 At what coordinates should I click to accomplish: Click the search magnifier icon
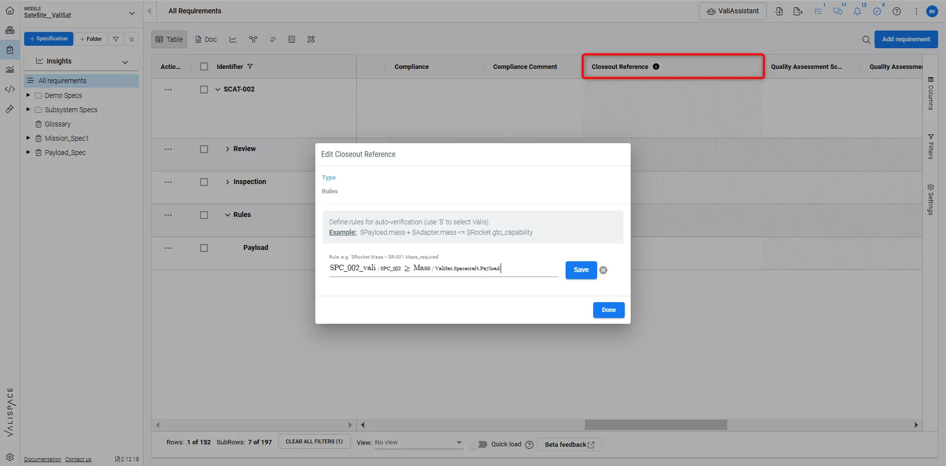866,39
